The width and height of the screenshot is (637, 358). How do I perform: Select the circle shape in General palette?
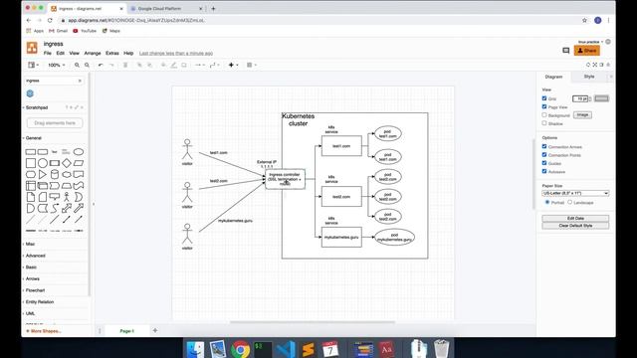click(42, 163)
